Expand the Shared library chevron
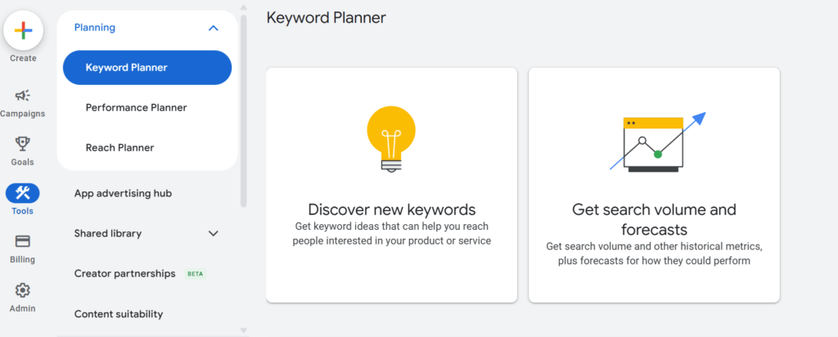 click(214, 233)
